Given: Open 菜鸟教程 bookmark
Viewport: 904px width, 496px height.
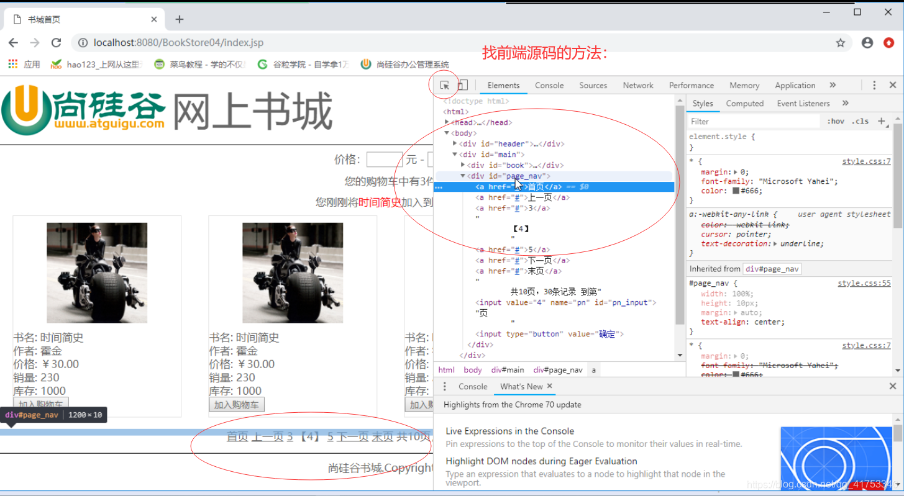Looking at the screenshot, I should pos(200,65).
